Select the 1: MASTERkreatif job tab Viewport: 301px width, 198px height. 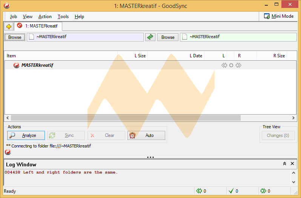click(x=38, y=26)
